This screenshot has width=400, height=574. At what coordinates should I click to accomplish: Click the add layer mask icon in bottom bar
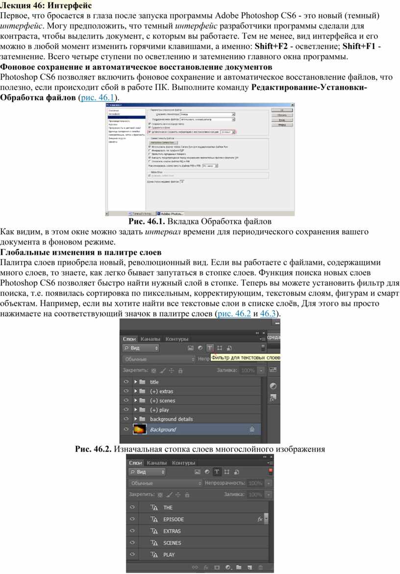(217, 568)
